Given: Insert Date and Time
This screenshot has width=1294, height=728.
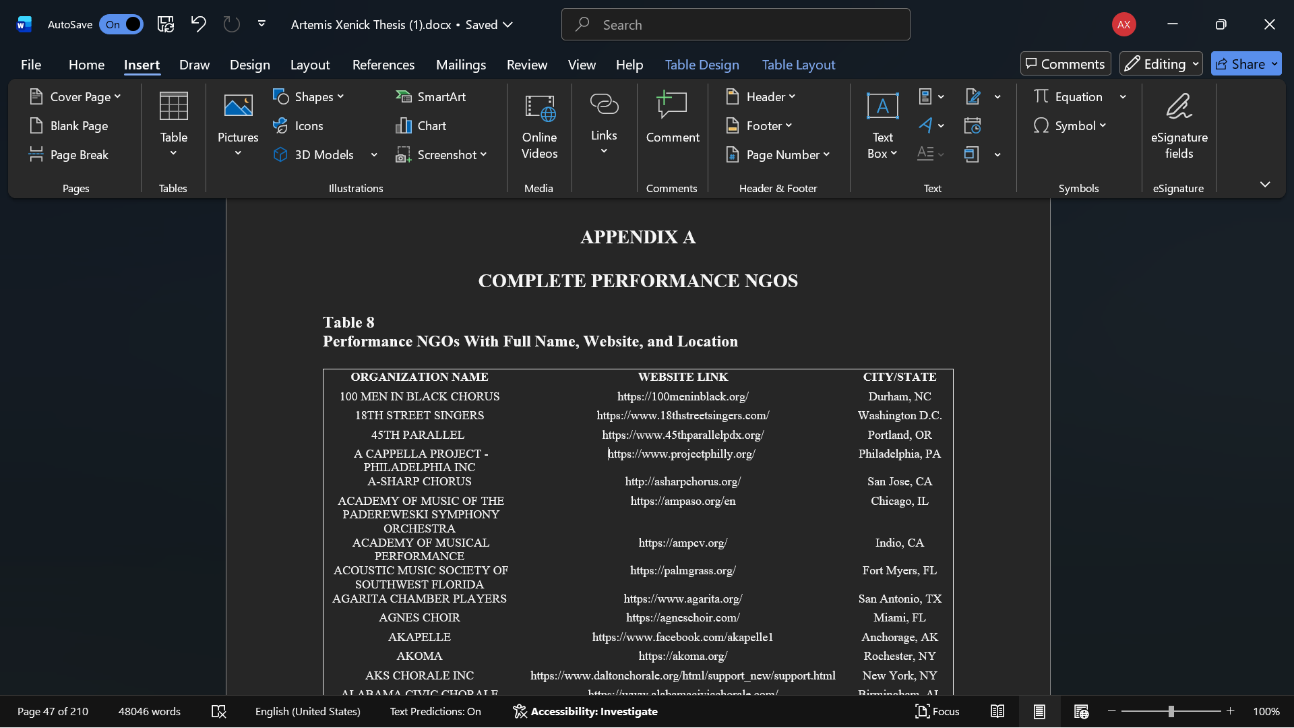Looking at the screenshot, I should pos(973,126).
